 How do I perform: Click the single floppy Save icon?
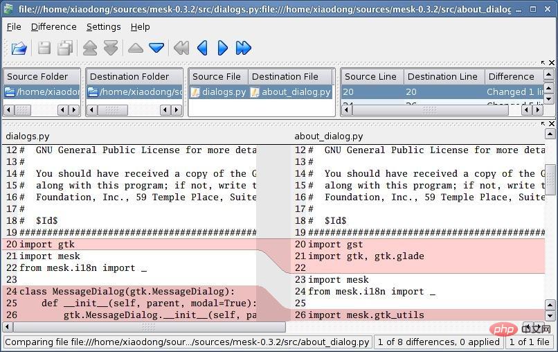click(x=44, y=48)
